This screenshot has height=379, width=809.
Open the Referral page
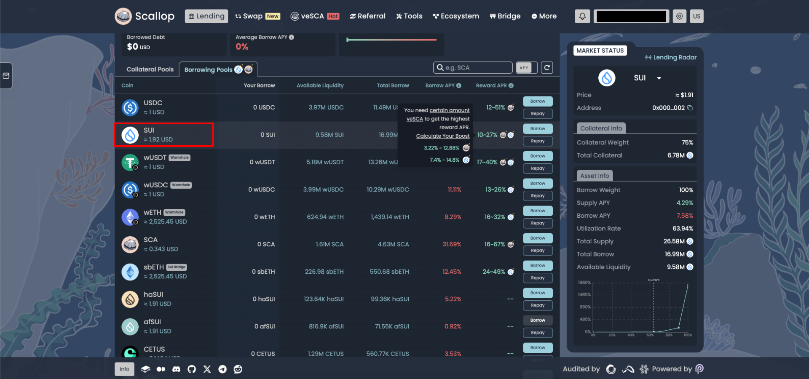367,16
